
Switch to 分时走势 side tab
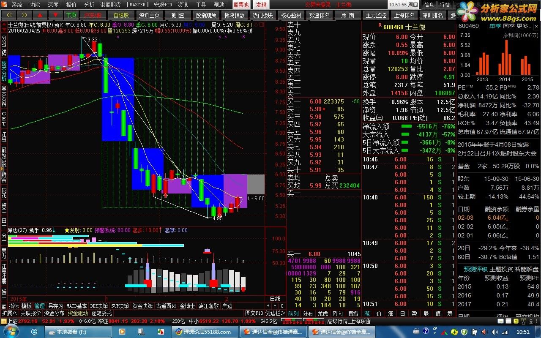(x=4, y=45)
